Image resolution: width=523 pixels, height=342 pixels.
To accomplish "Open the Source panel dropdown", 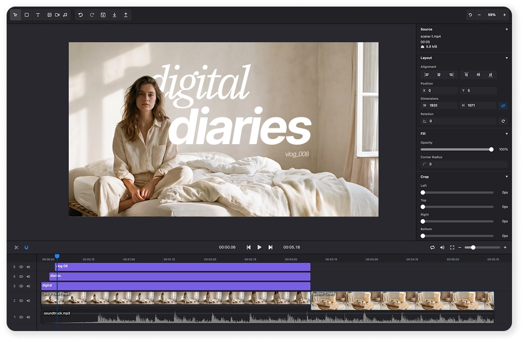I will point(507,29).
